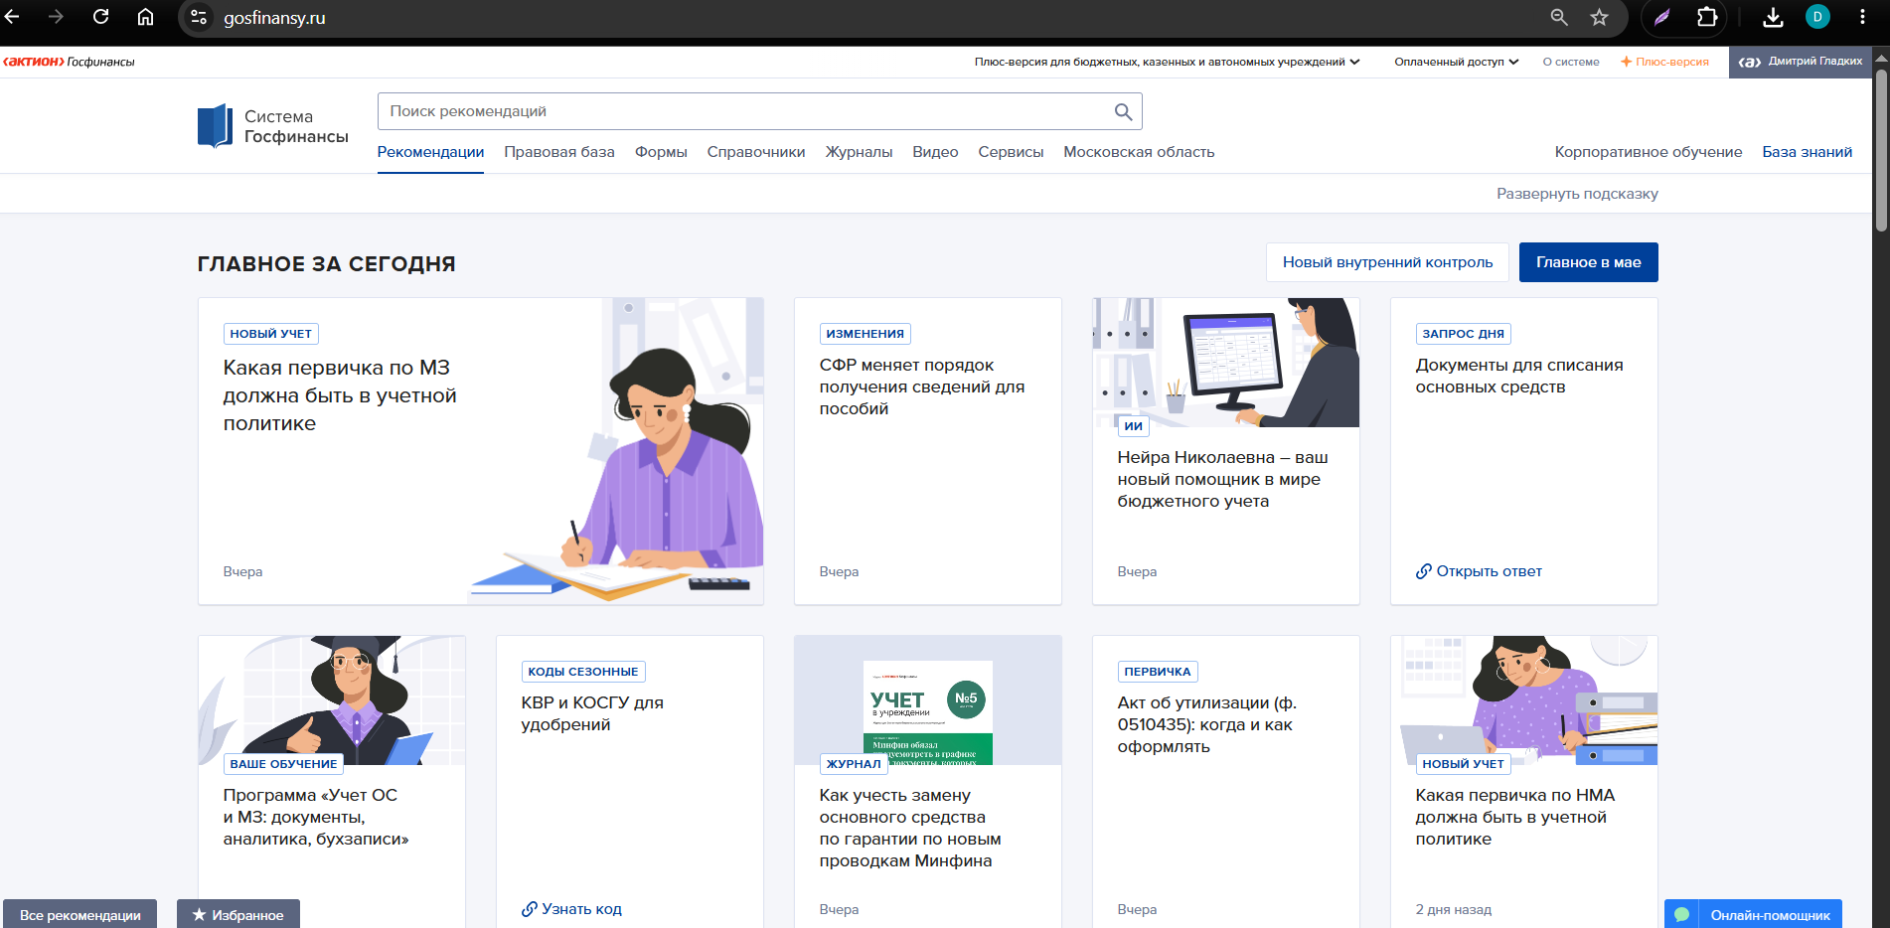Open browser three-dot menu
Viewport: 1890px width, 928px height.
1862,17
